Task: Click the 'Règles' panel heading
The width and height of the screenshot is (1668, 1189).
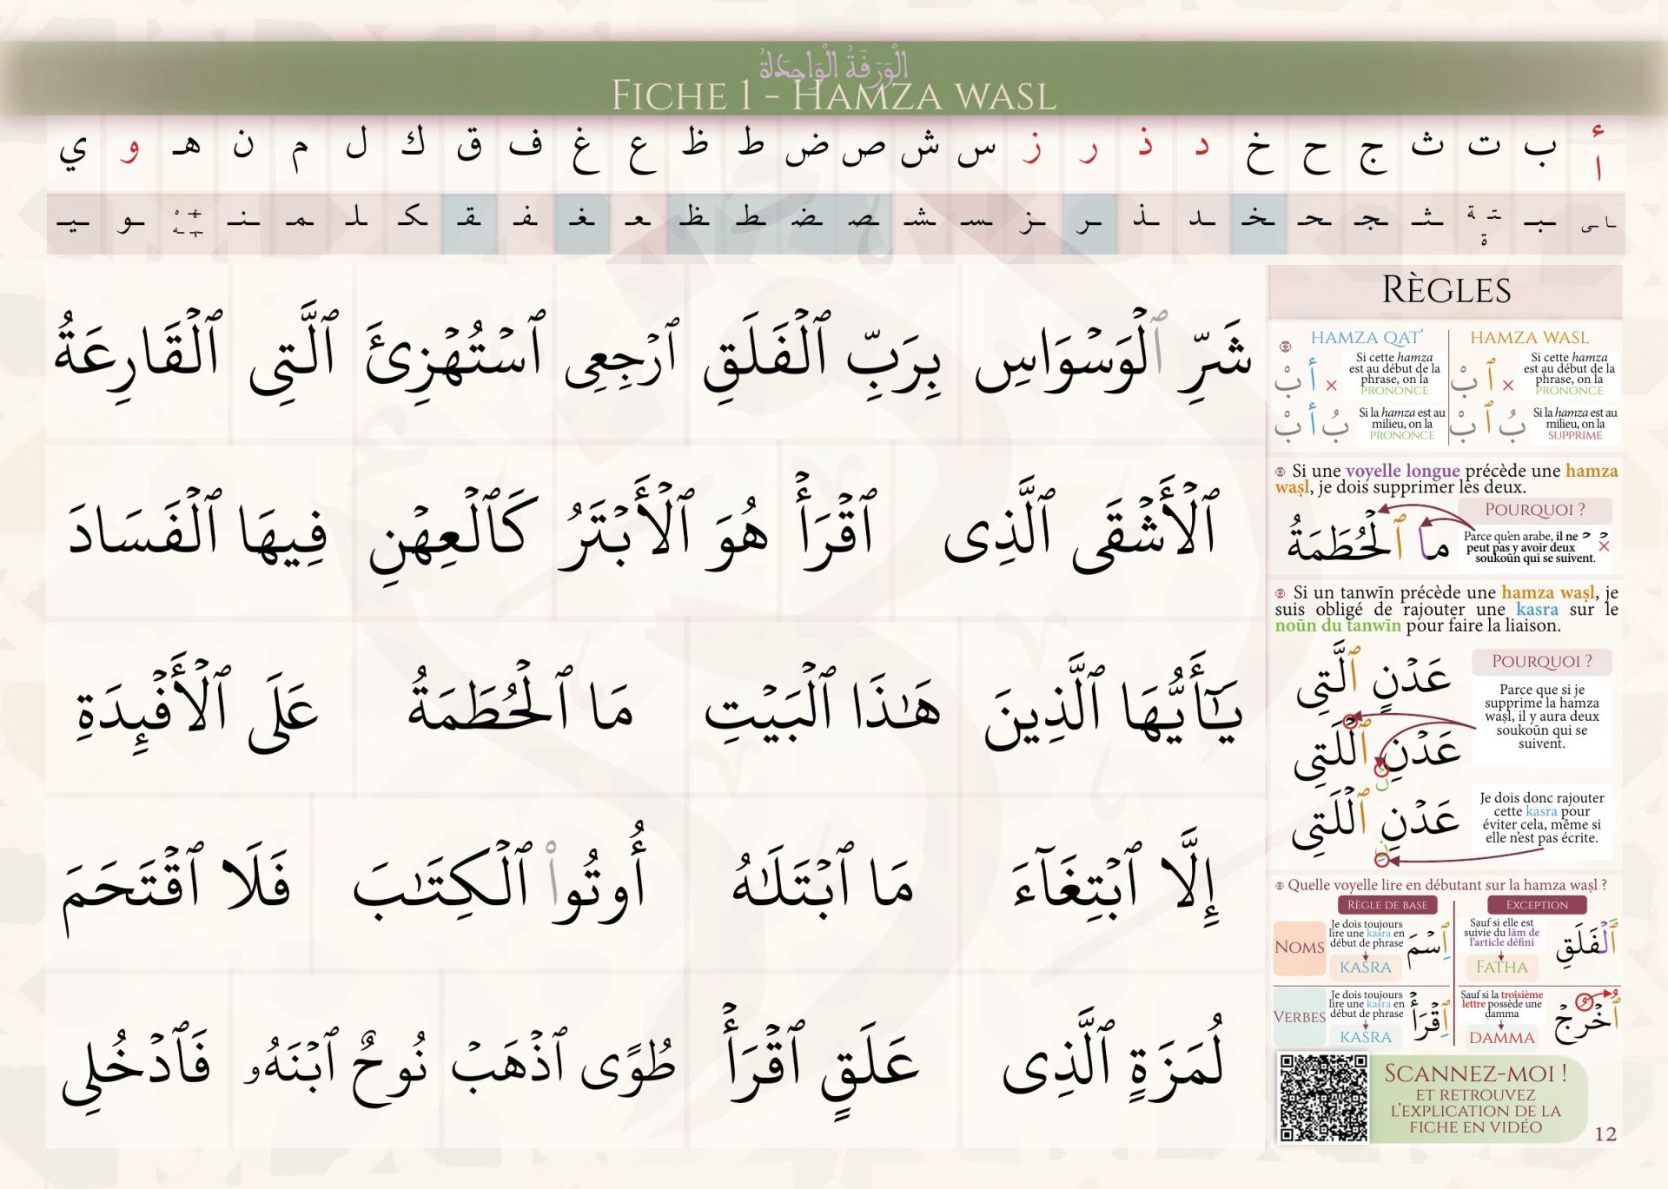Action: (1446, 290)
